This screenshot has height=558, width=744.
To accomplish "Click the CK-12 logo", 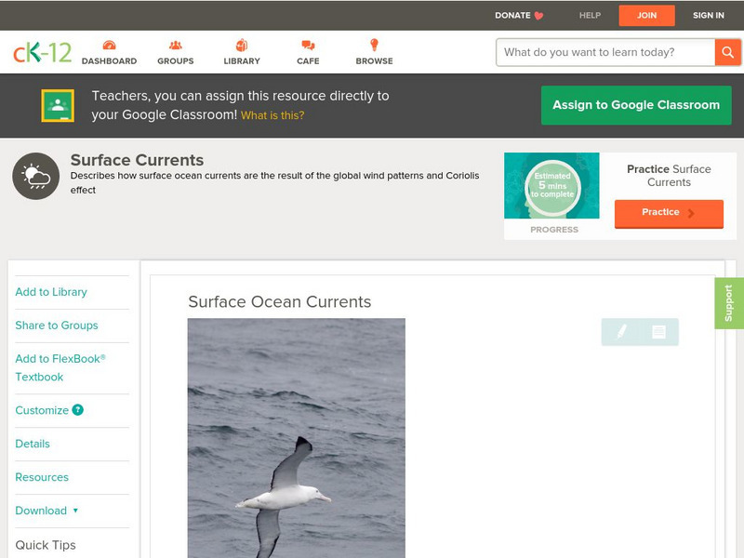I will click(42, 52).
